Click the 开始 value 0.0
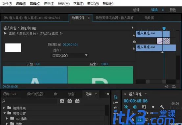This screenshot has height=125, width=182. click(x=37, y=64)
